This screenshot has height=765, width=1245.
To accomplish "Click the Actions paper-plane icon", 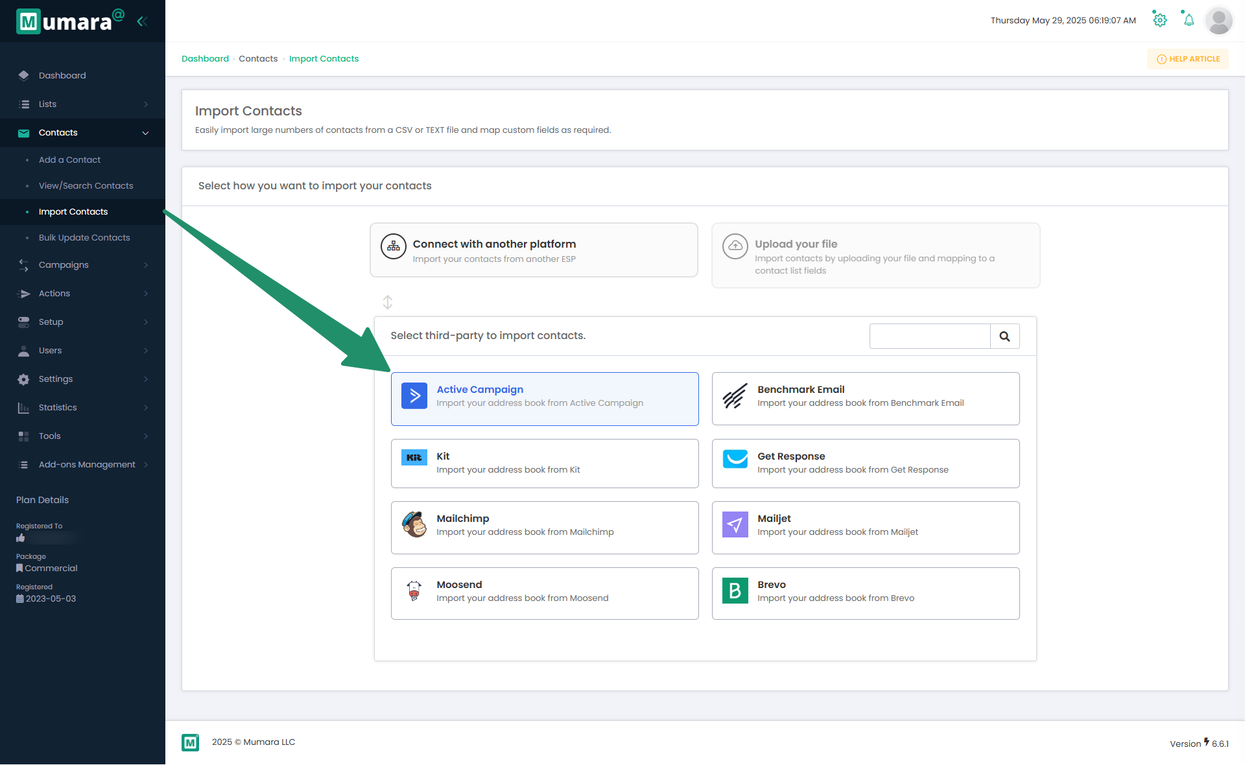I will tap(24, 294).
